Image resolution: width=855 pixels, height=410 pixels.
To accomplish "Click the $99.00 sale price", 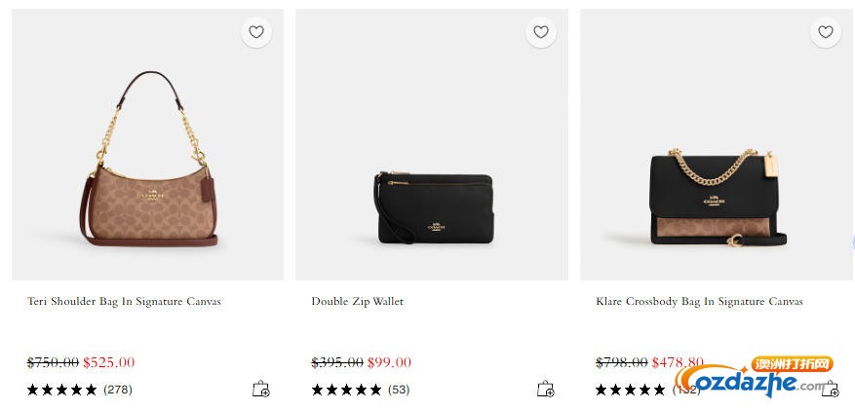I will click(x=389, y=362).
